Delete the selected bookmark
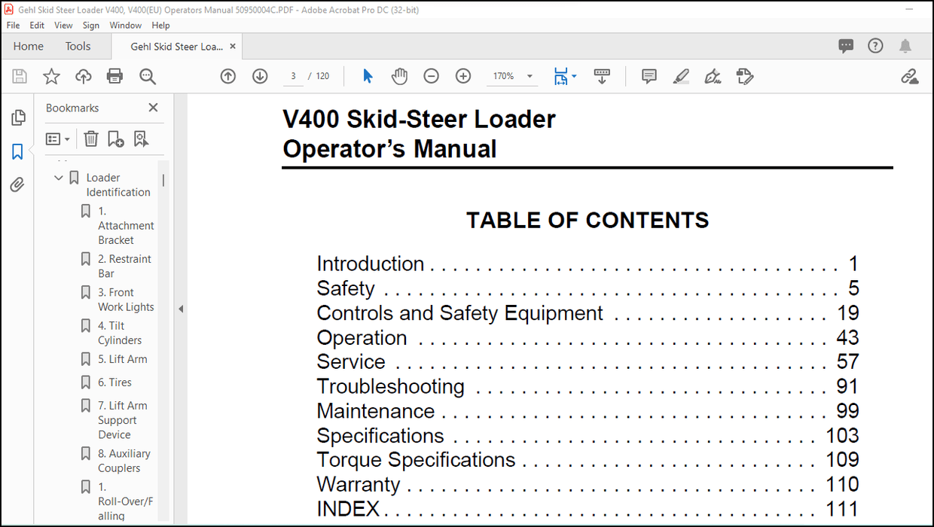This screenshot has height=527, width=934. tap(90, 139)
